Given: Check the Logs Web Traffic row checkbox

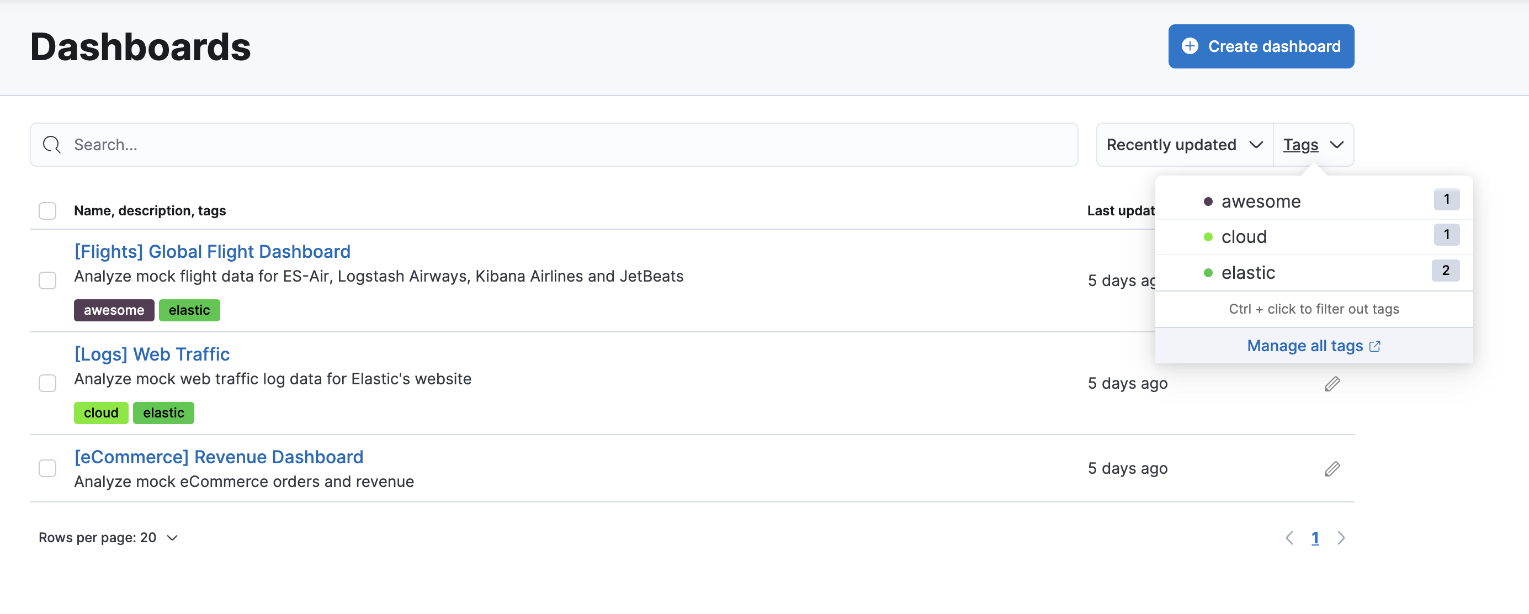Looking at the screenshot, I should coord(47,383).
